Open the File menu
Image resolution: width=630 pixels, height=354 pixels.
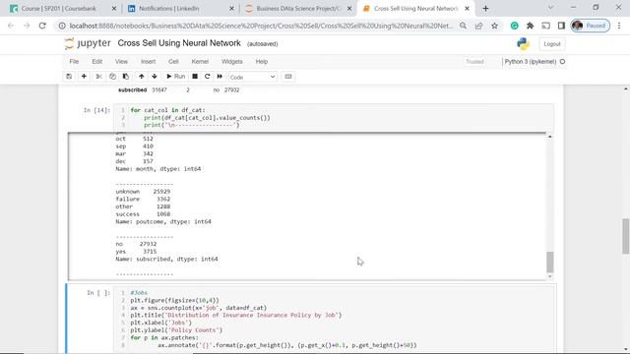tap(74, 61)
